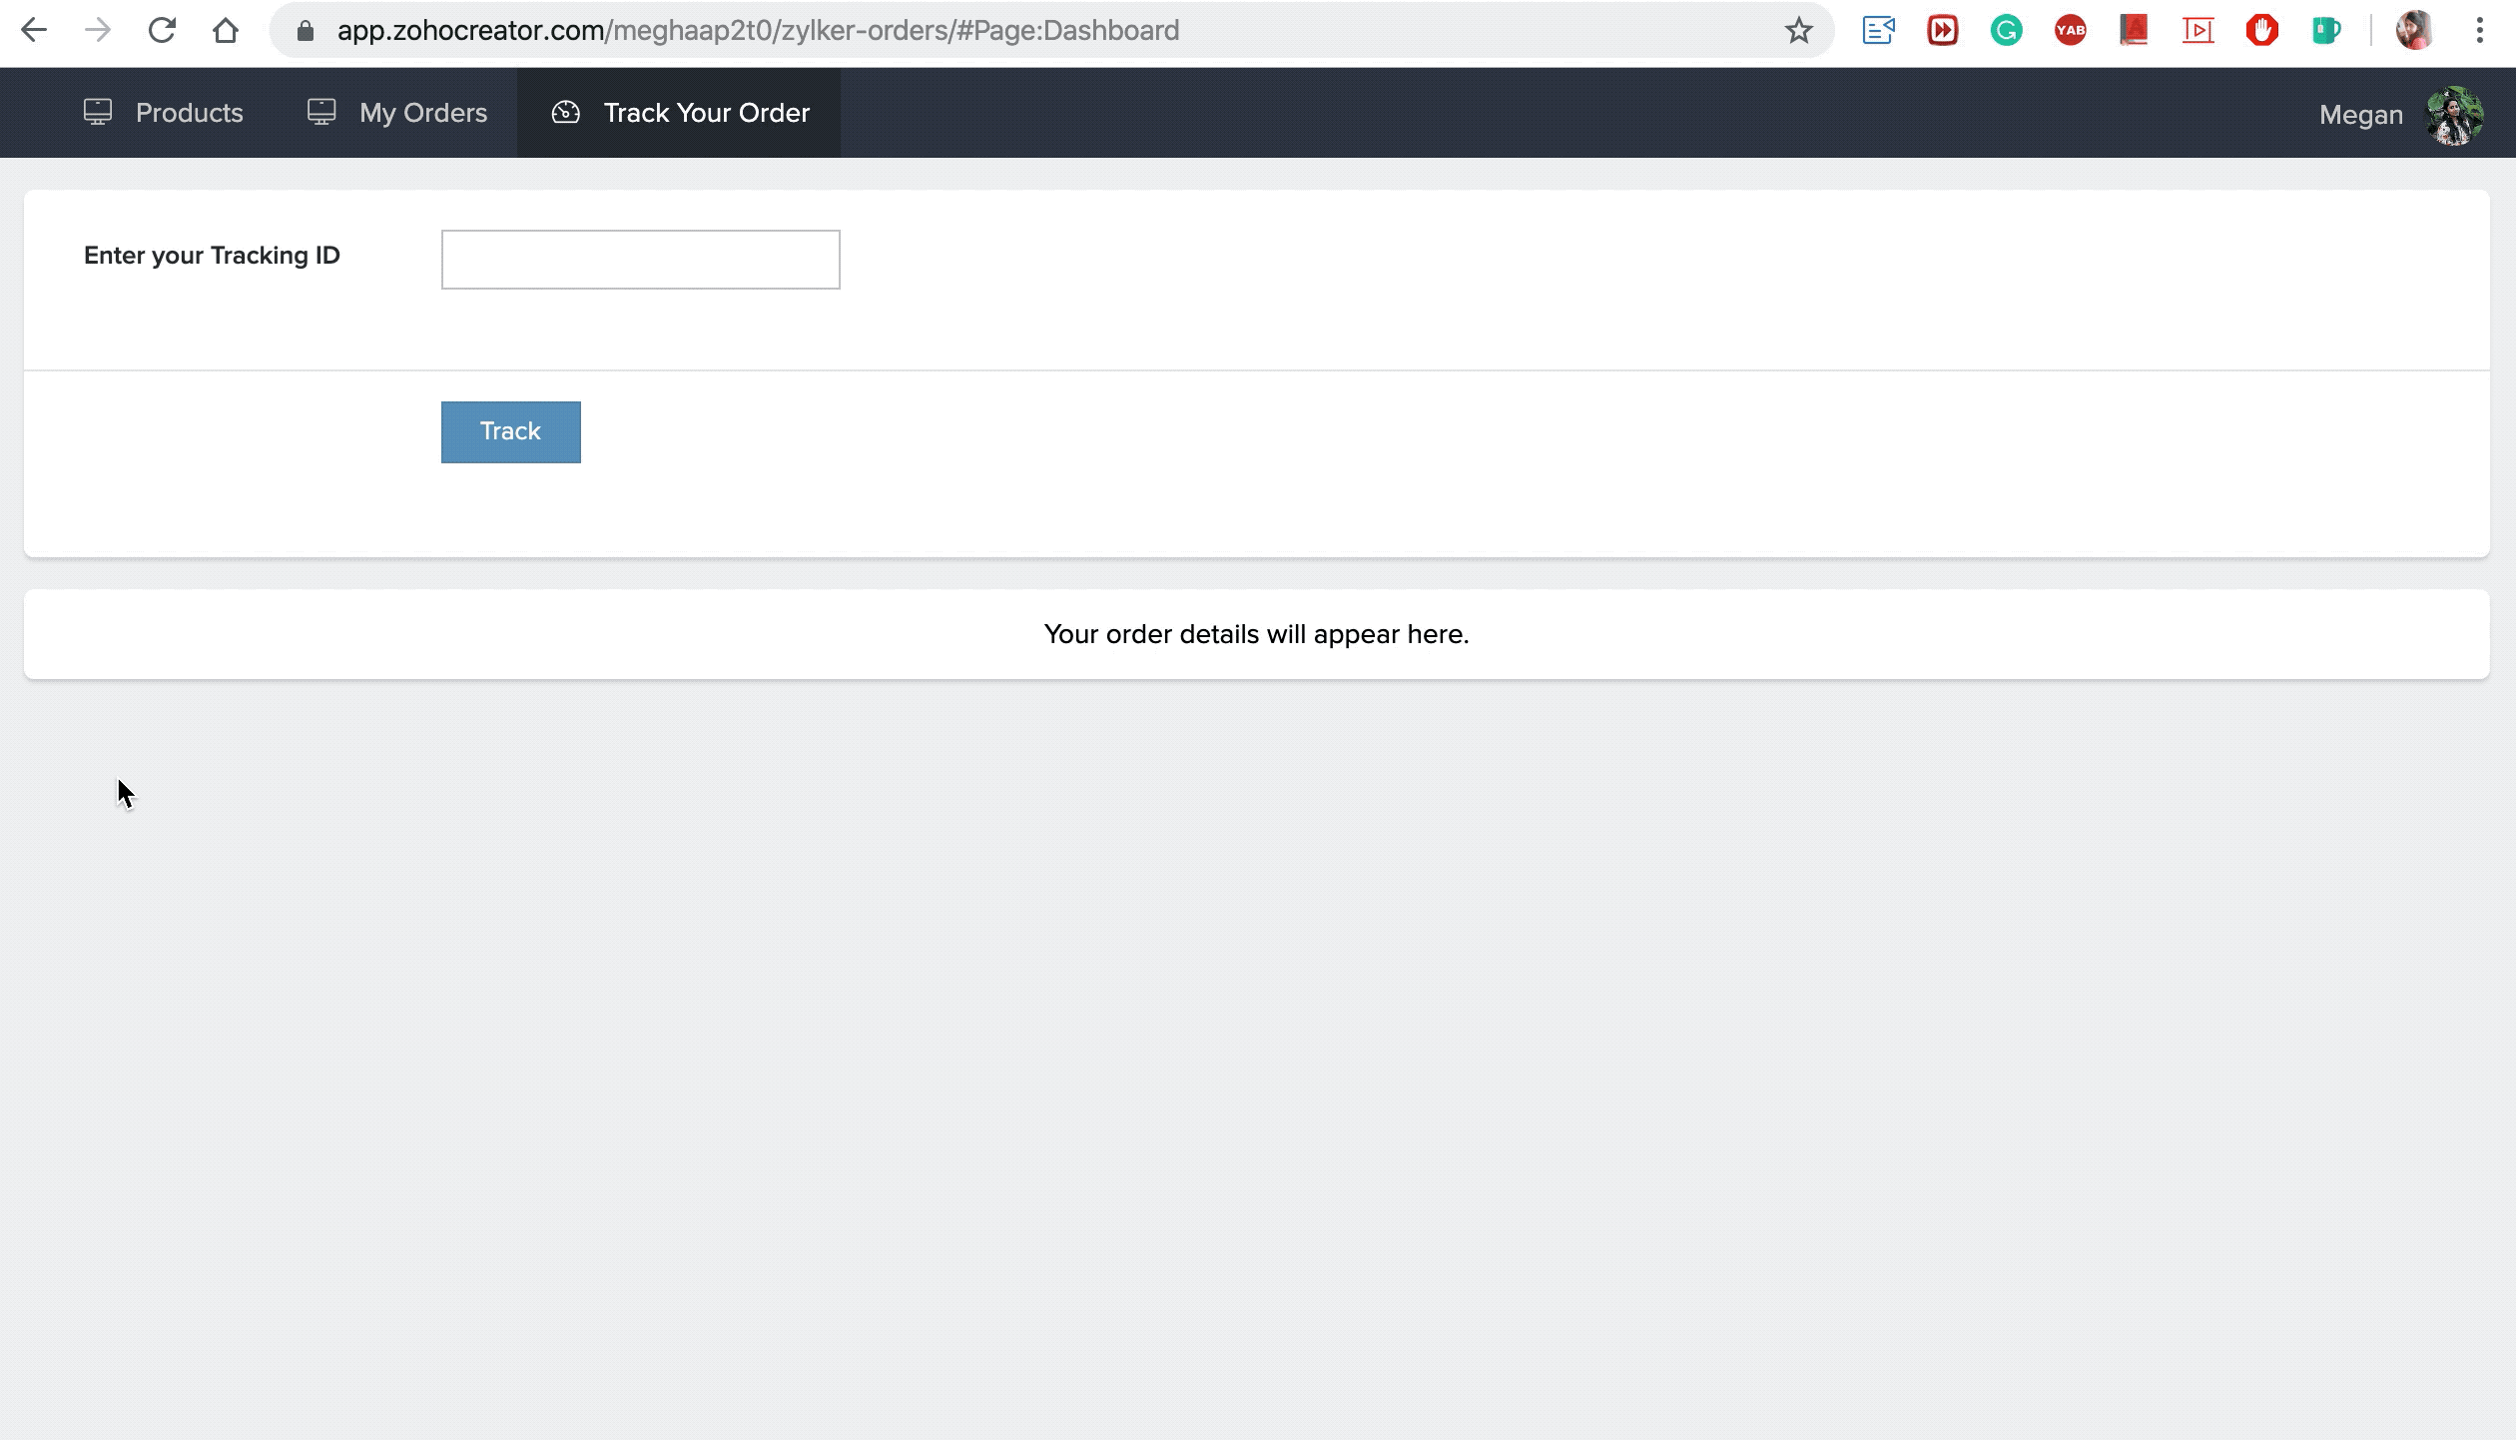
Task: Click the browser forward arrow
Action: pyautogui.click(x=98, y=30)
